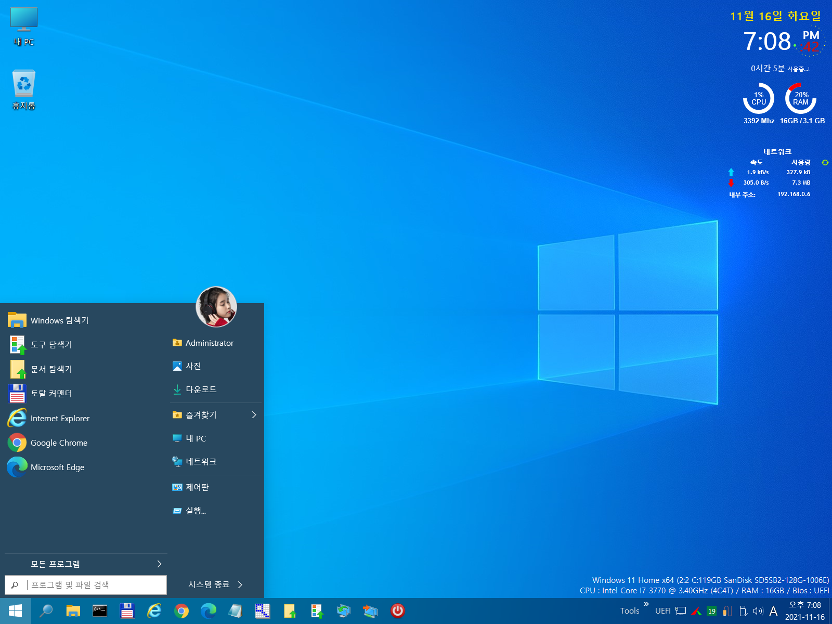This screenshot has width=832, height=624.
Task: Click the orange USB cable tray icon
Action: [727, 611]
